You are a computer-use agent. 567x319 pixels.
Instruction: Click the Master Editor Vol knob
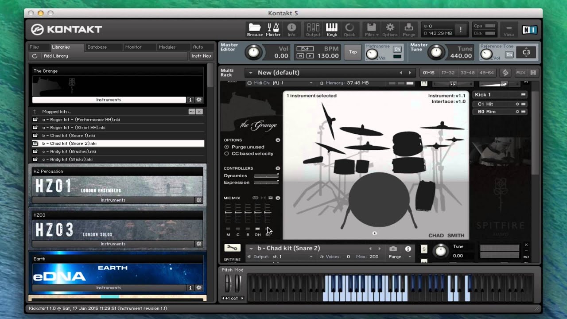(253, 52)
